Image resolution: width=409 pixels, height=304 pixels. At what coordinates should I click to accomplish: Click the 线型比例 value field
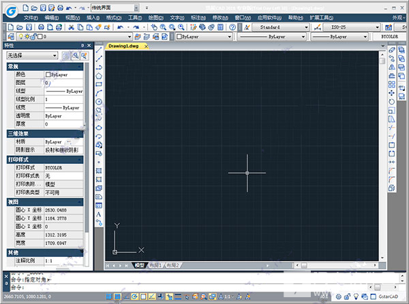coord(63,99)
